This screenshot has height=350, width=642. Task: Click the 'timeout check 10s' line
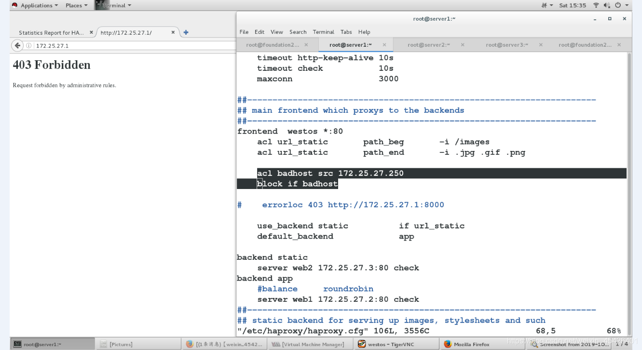click(326, 68)
